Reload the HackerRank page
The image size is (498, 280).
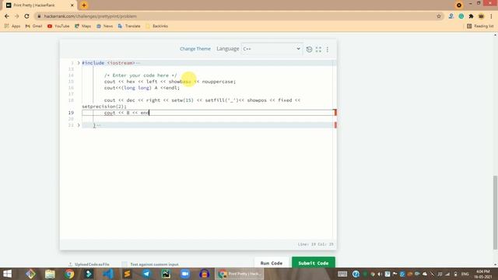(26, 16)
